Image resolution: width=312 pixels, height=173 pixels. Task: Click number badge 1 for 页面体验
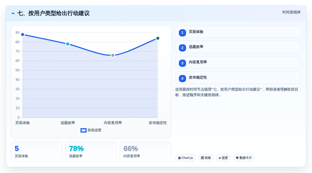pos(182,33)
